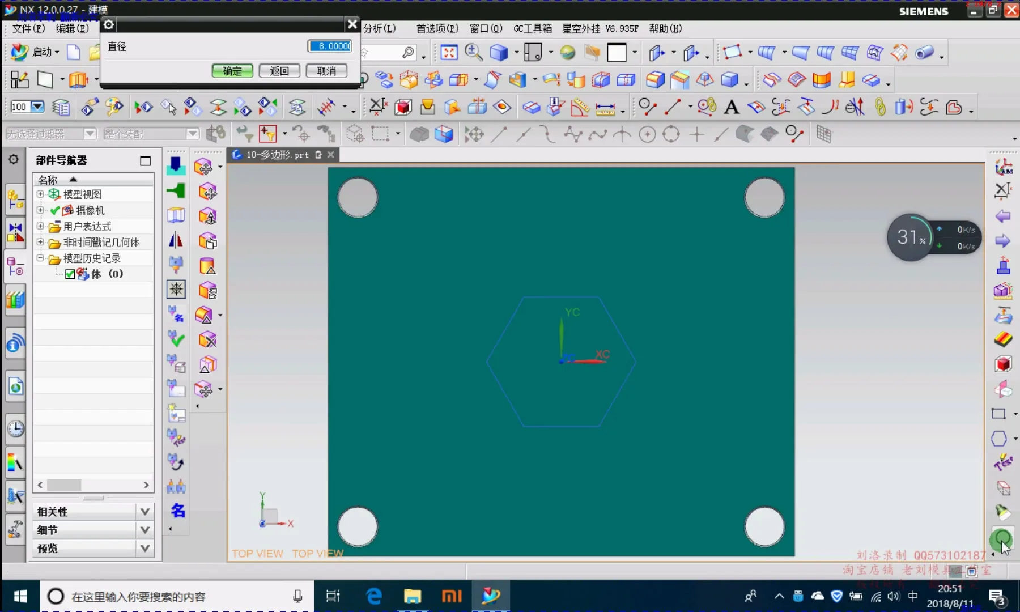Image resolution: width=1020 pixels, height=612 pixels.
Task: Expand the 预览 panel section
Action: 144,548
